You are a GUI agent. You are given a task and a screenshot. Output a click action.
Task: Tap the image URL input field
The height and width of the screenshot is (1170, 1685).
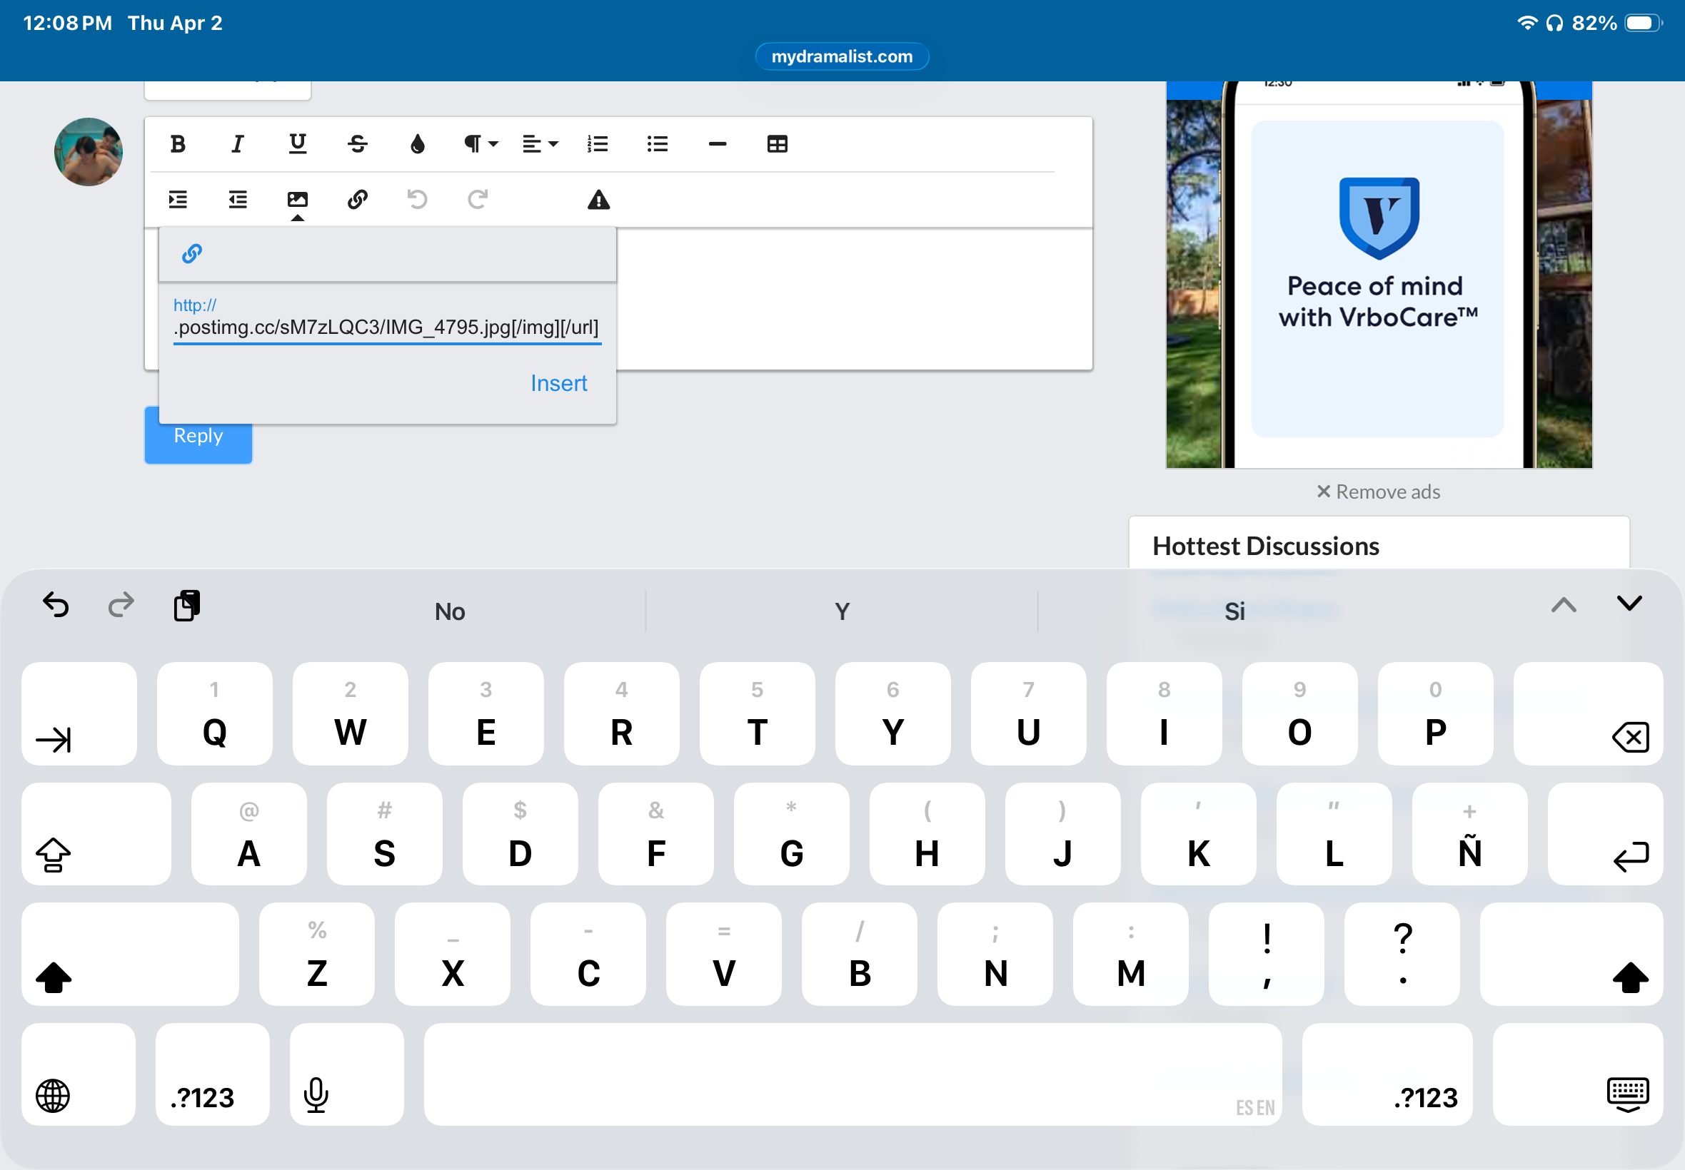point(386,327)
